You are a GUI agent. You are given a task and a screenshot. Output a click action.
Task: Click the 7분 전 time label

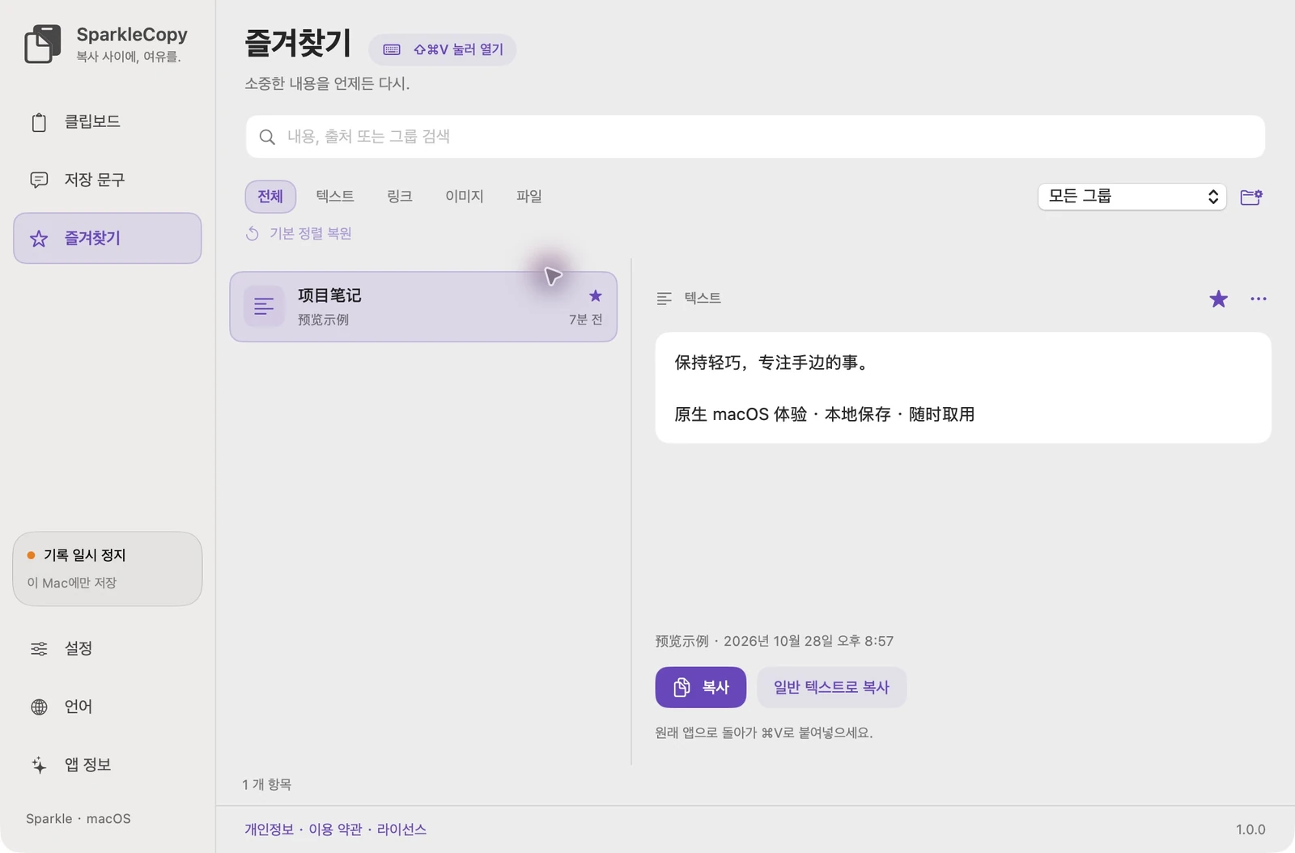pos(586,320)
